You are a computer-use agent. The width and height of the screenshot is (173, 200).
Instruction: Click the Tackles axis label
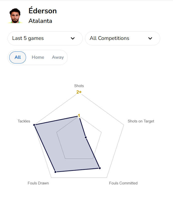[24, 121]
